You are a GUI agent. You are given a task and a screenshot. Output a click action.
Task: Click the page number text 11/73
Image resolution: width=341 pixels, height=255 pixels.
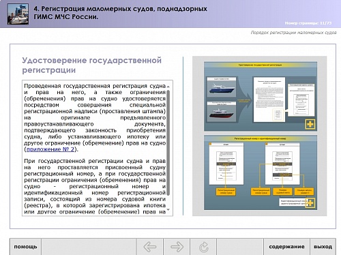[325, 23]
